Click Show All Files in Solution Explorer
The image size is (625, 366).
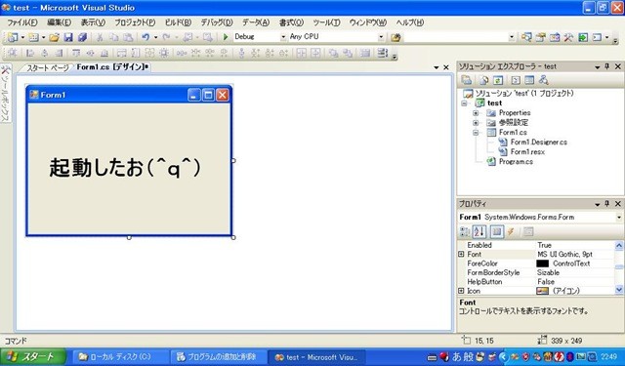484,80
